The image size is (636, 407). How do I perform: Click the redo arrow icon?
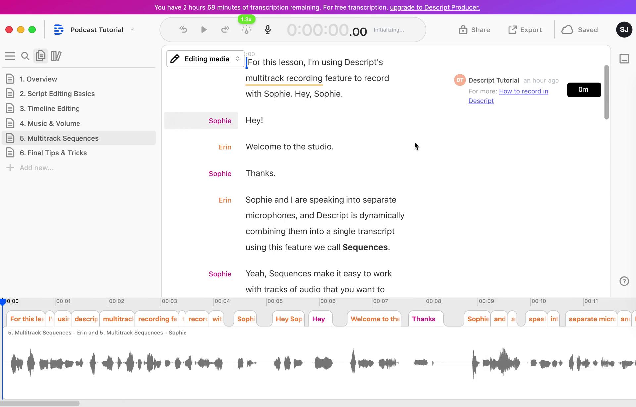(x=225, y=30)
